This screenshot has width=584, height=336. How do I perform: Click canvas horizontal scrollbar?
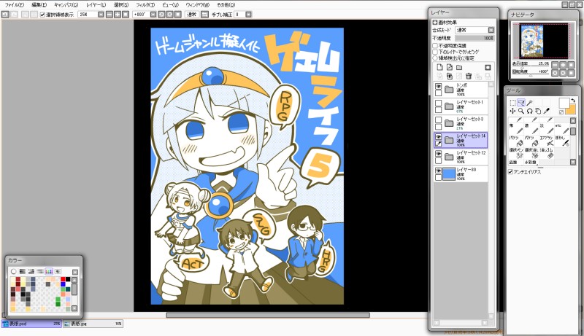tap(268, 315)
